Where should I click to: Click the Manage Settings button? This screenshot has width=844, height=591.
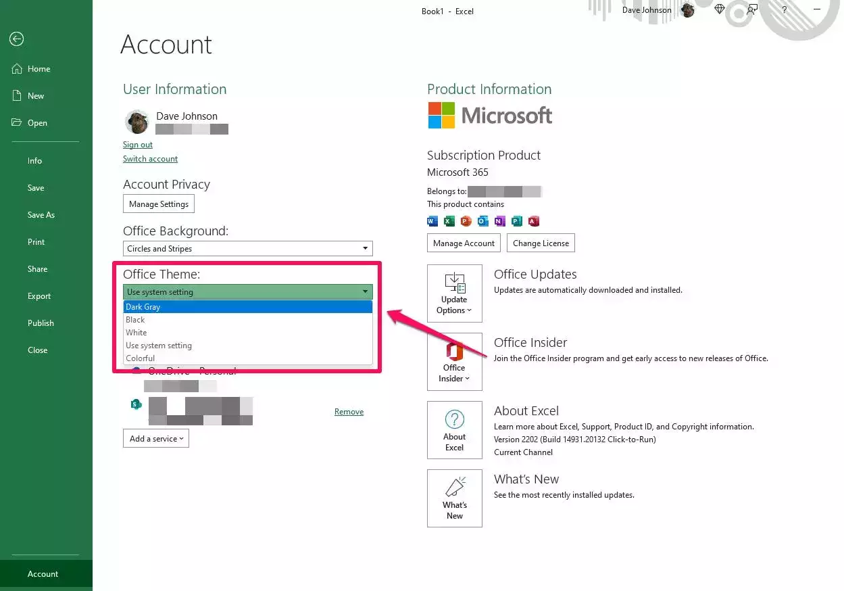pyautogui.click(x=159, y=204)
